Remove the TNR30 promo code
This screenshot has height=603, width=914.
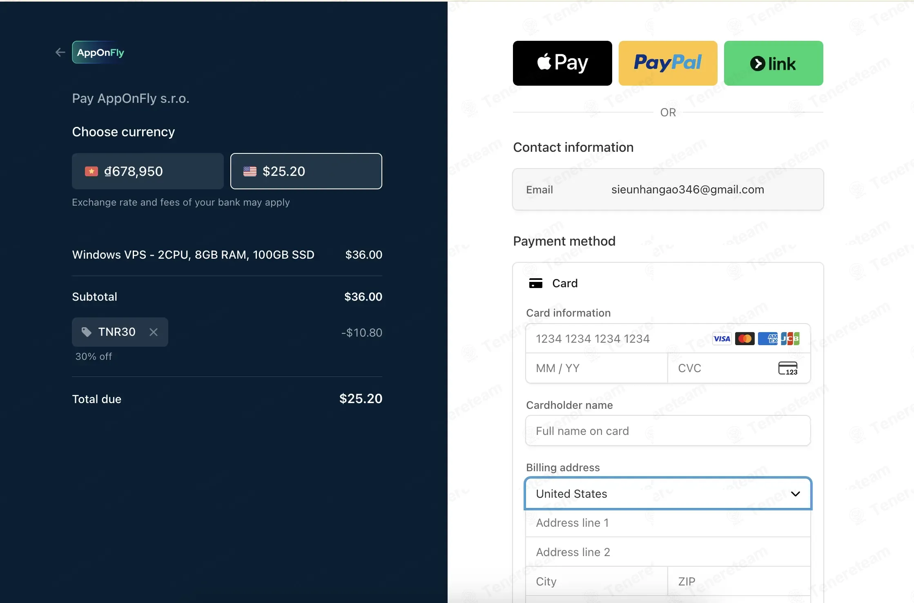(154, 332)
